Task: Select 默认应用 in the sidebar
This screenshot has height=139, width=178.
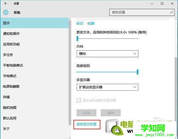Action: coord(35,118)
